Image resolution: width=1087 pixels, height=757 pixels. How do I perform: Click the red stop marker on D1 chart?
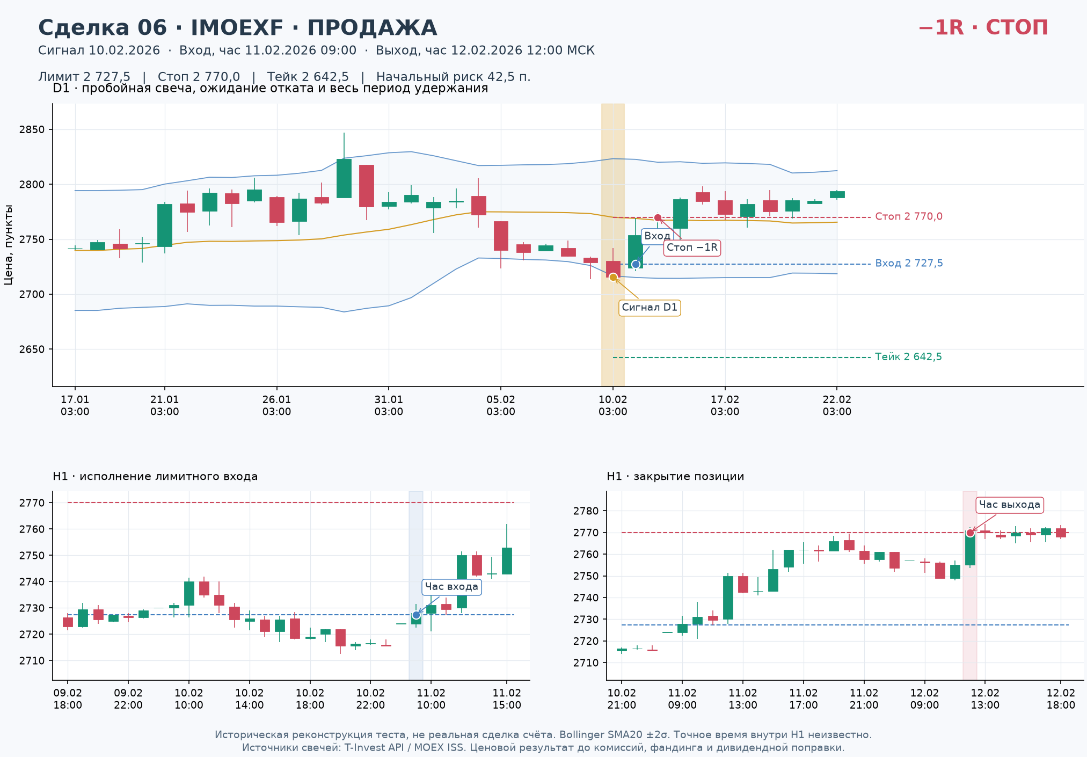pos(658,217)
